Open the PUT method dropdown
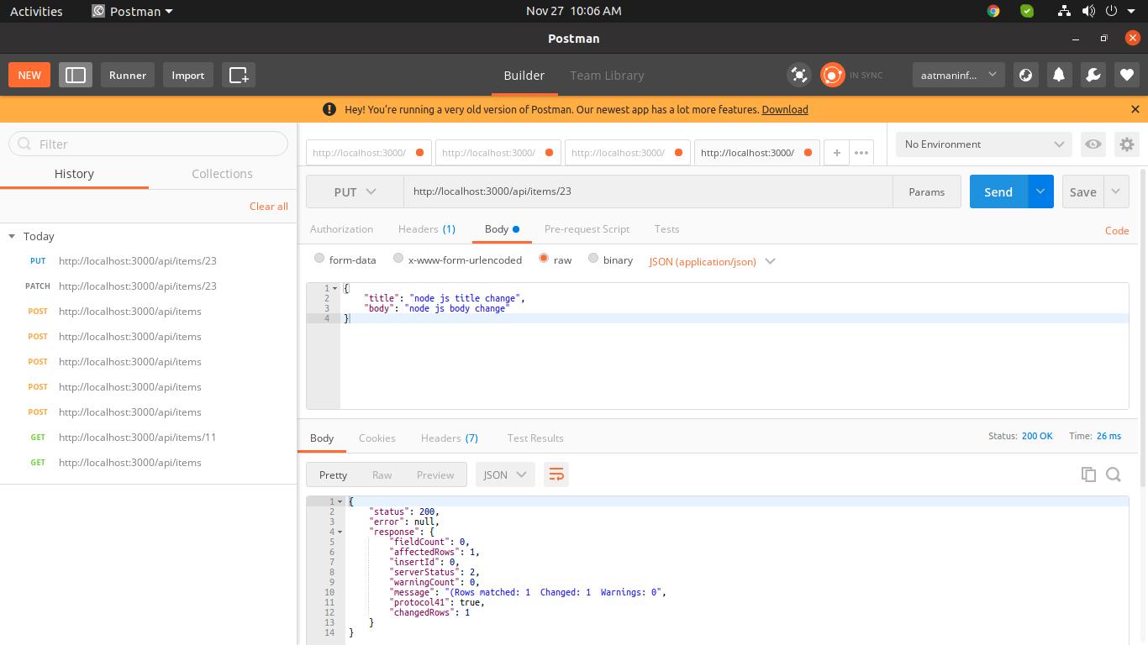 point(355,191)
